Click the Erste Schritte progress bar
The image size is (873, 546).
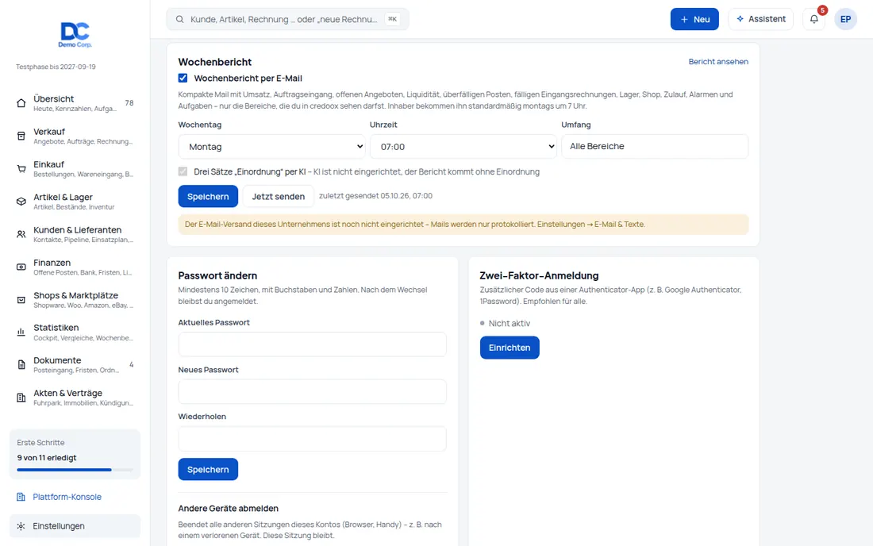(75, 470)
